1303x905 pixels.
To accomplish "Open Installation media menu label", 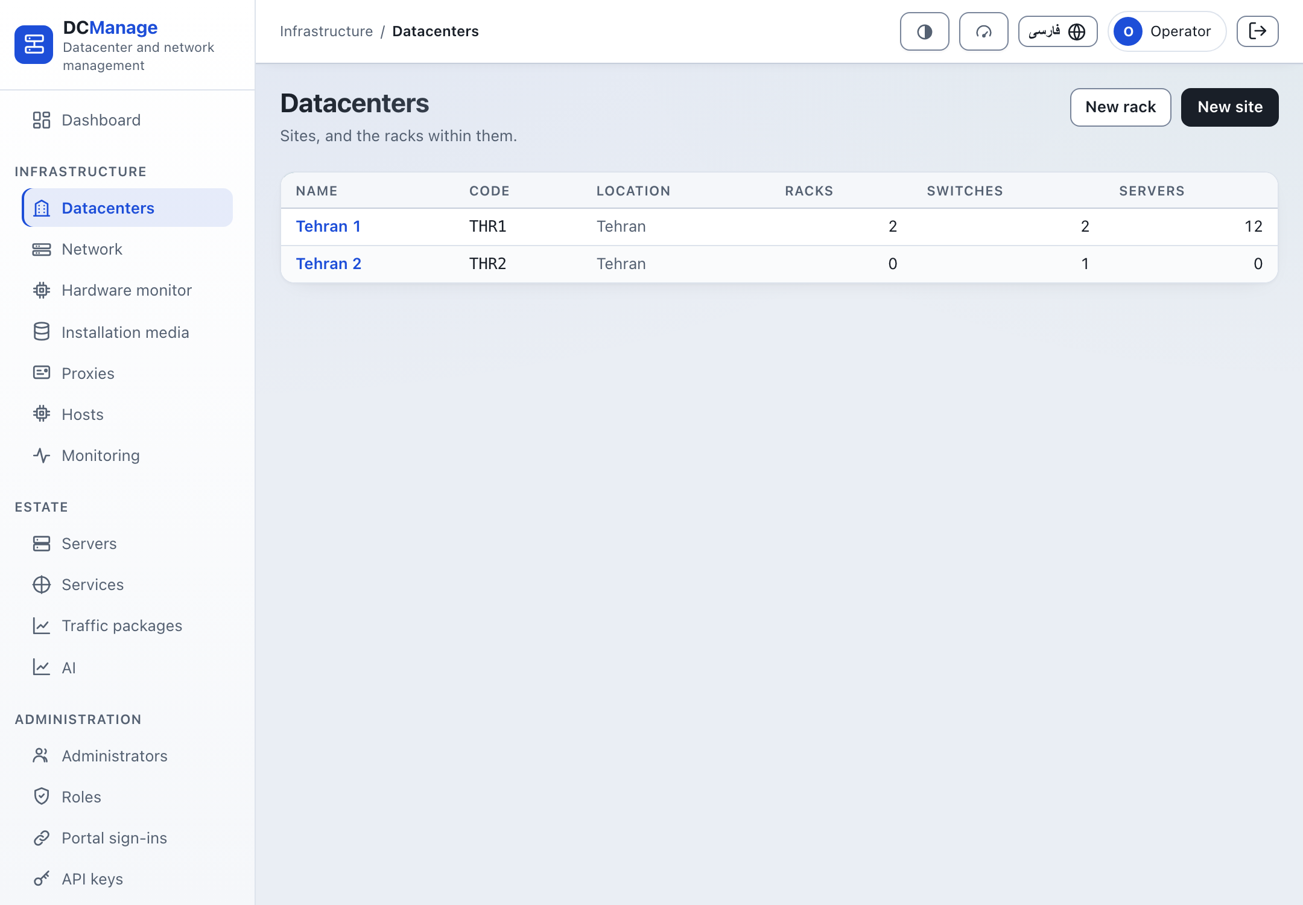I will 125,332.
